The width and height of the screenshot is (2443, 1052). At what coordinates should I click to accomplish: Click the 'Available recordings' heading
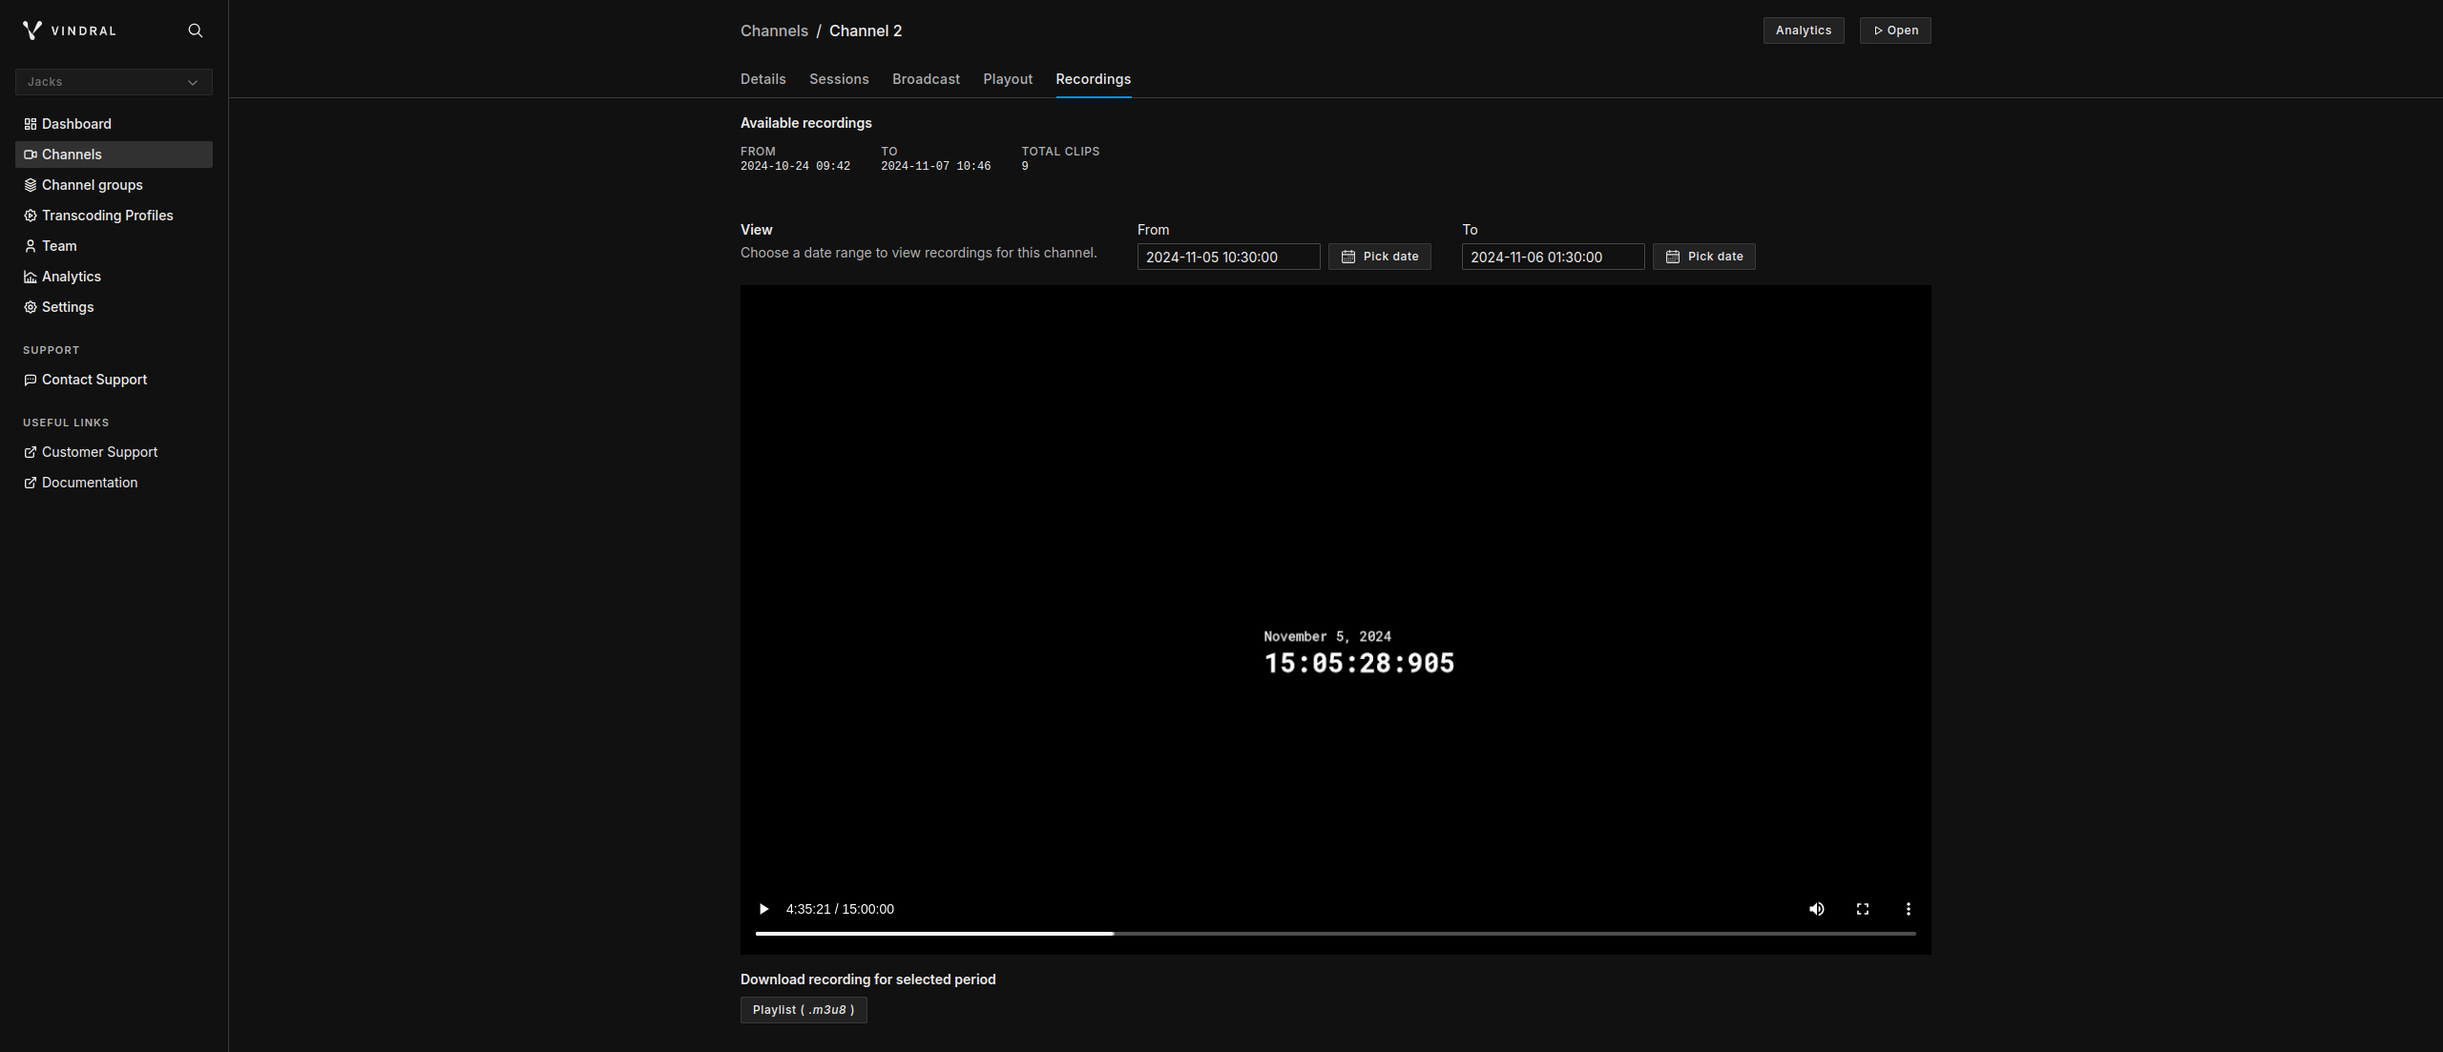point(806,123)
